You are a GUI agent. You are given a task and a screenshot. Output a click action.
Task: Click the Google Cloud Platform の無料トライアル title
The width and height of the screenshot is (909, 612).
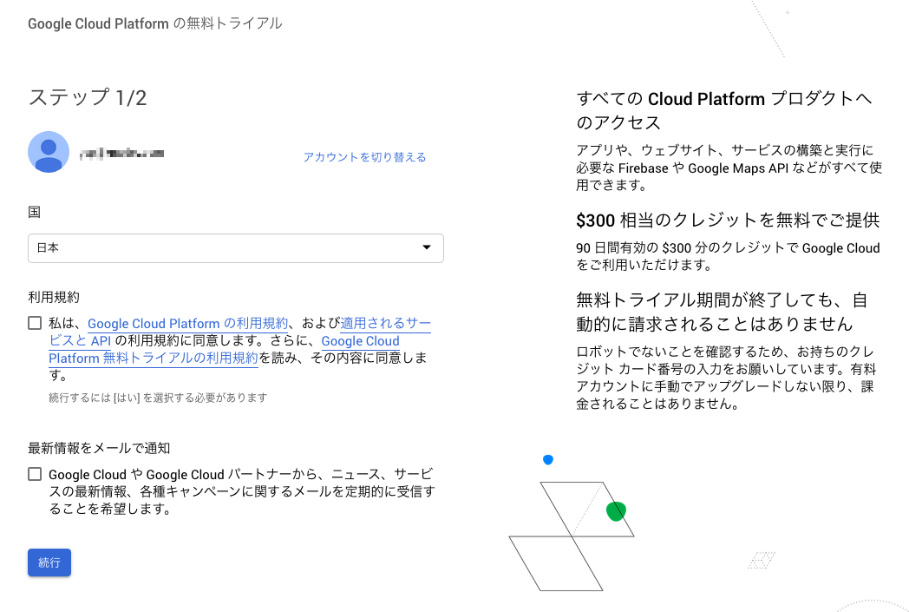(154, 23)
